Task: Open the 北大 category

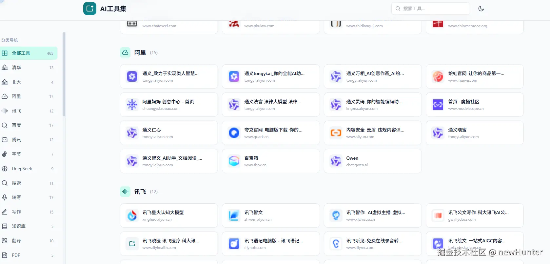Action: [x=29, y=82]
